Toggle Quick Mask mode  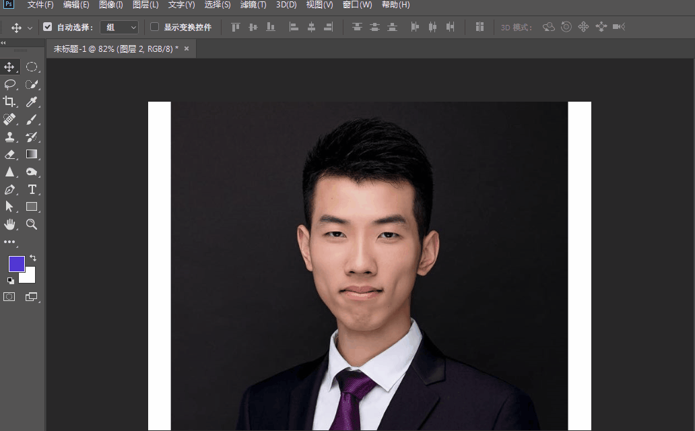9,296
